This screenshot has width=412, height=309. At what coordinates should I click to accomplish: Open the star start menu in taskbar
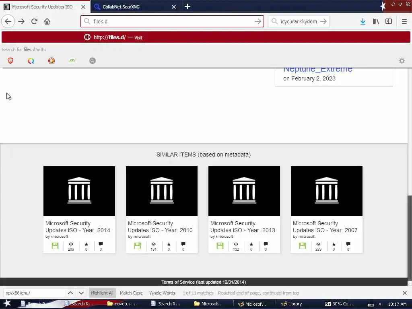(x=7, y=304)
